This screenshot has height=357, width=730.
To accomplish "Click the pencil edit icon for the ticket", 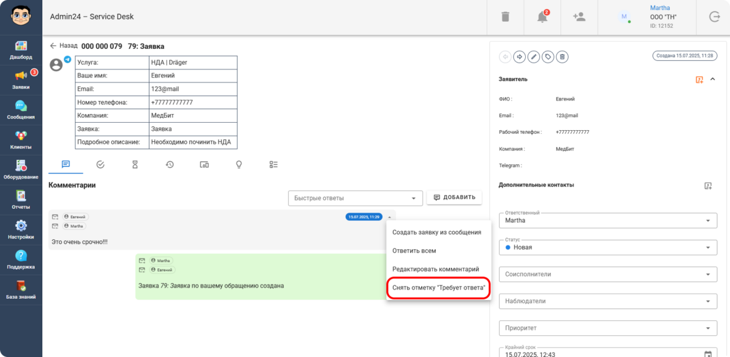I will (534, 57).
